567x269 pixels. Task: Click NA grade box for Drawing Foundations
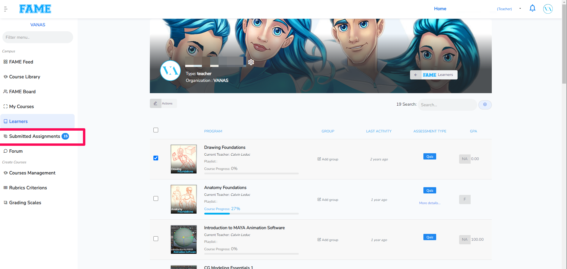[x=465, y=159]
